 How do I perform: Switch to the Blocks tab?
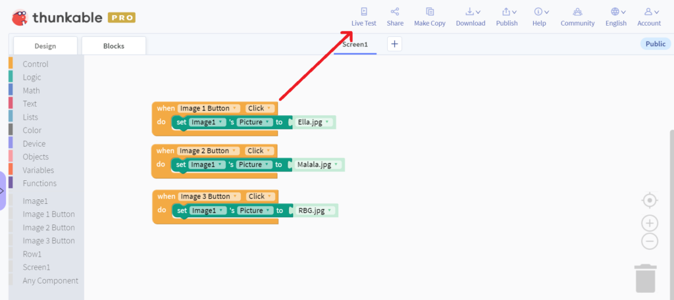(114, 46)
